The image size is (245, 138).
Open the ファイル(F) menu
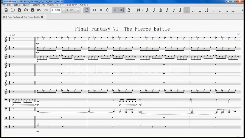click(7, 5)
